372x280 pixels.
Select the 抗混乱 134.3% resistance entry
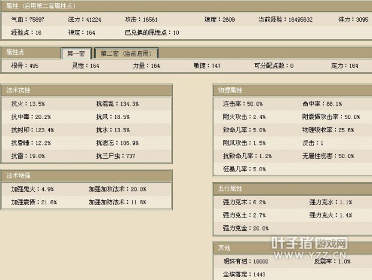click(x=117, y=104)
